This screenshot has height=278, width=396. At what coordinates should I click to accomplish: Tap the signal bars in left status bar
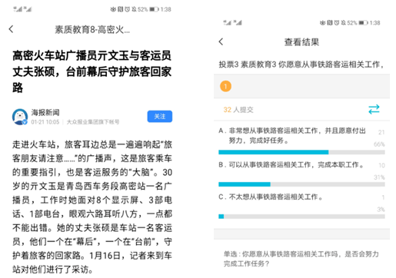point(22,9)
